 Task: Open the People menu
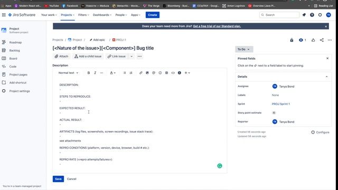point(121,15)
